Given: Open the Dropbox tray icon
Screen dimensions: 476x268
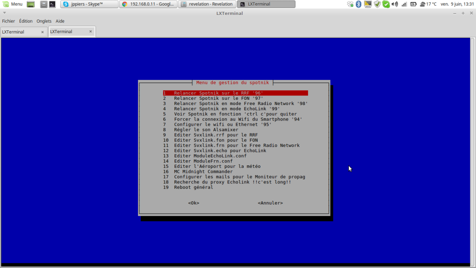Looking at the screenshot, I should tap(350, 4).
